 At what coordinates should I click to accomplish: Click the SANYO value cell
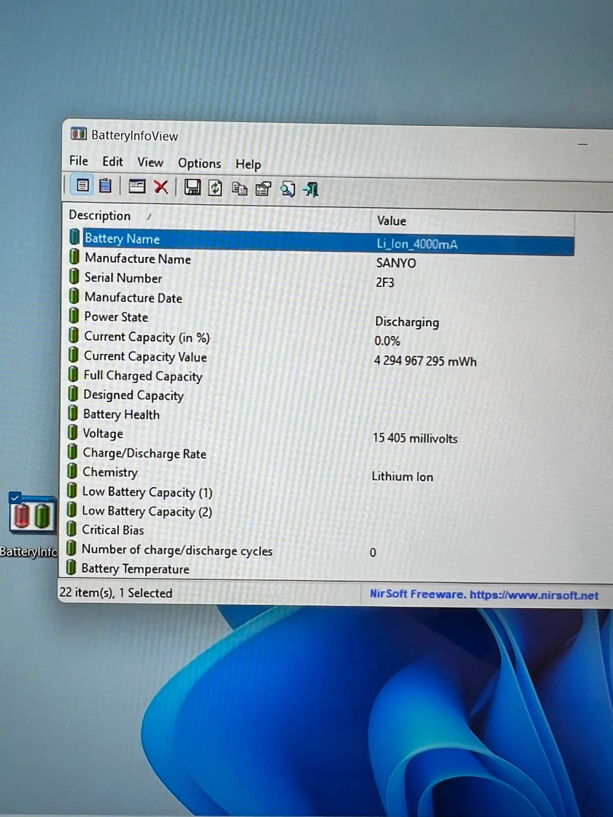pos(396,263)
